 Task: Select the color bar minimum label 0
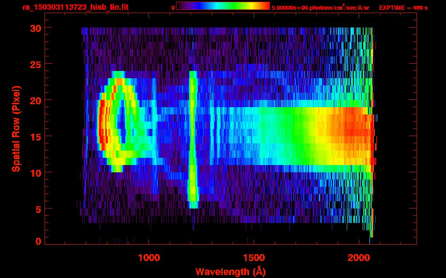tap(173, 8)
